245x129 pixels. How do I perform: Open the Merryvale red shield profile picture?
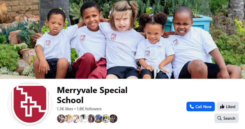(30, 104)
